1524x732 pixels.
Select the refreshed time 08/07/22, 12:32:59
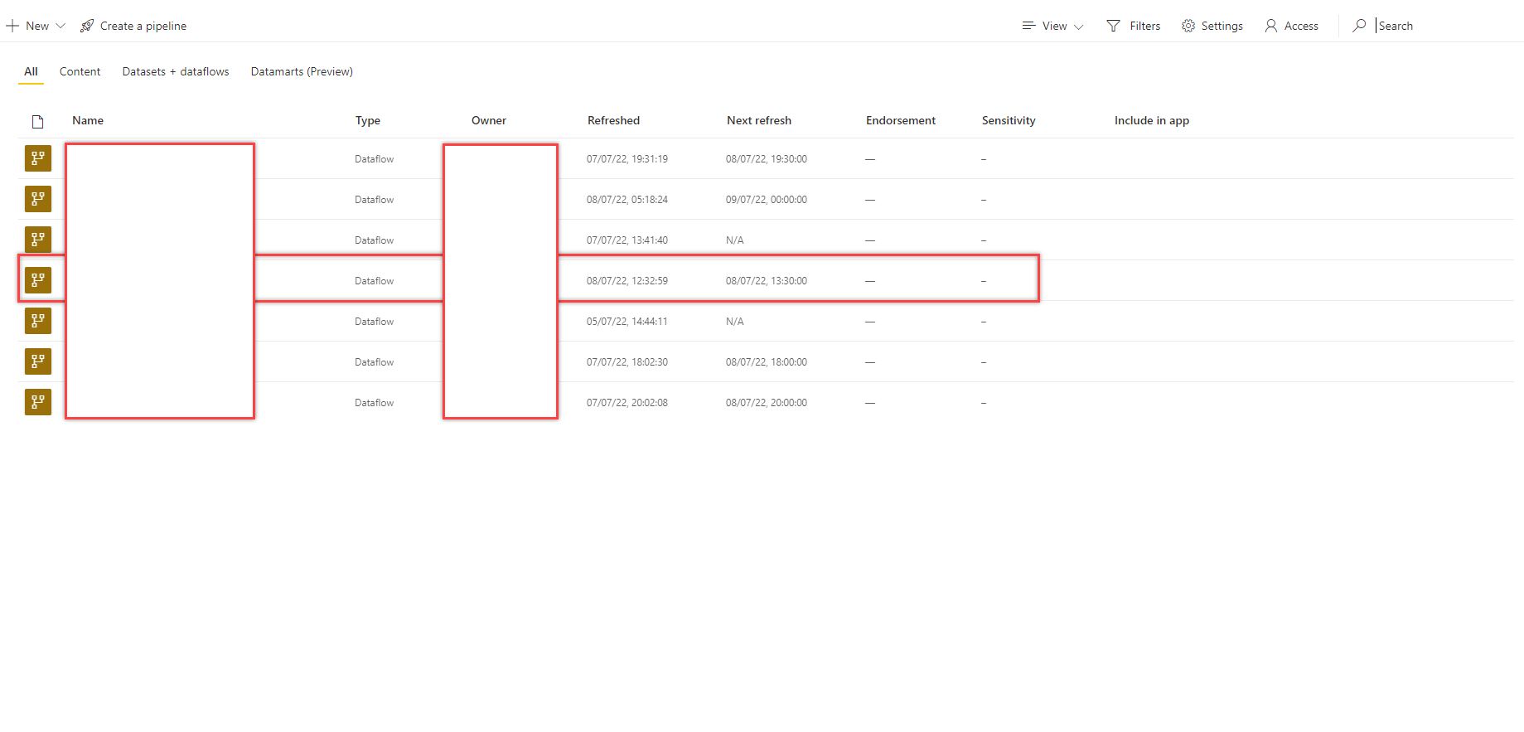point(627,281)
